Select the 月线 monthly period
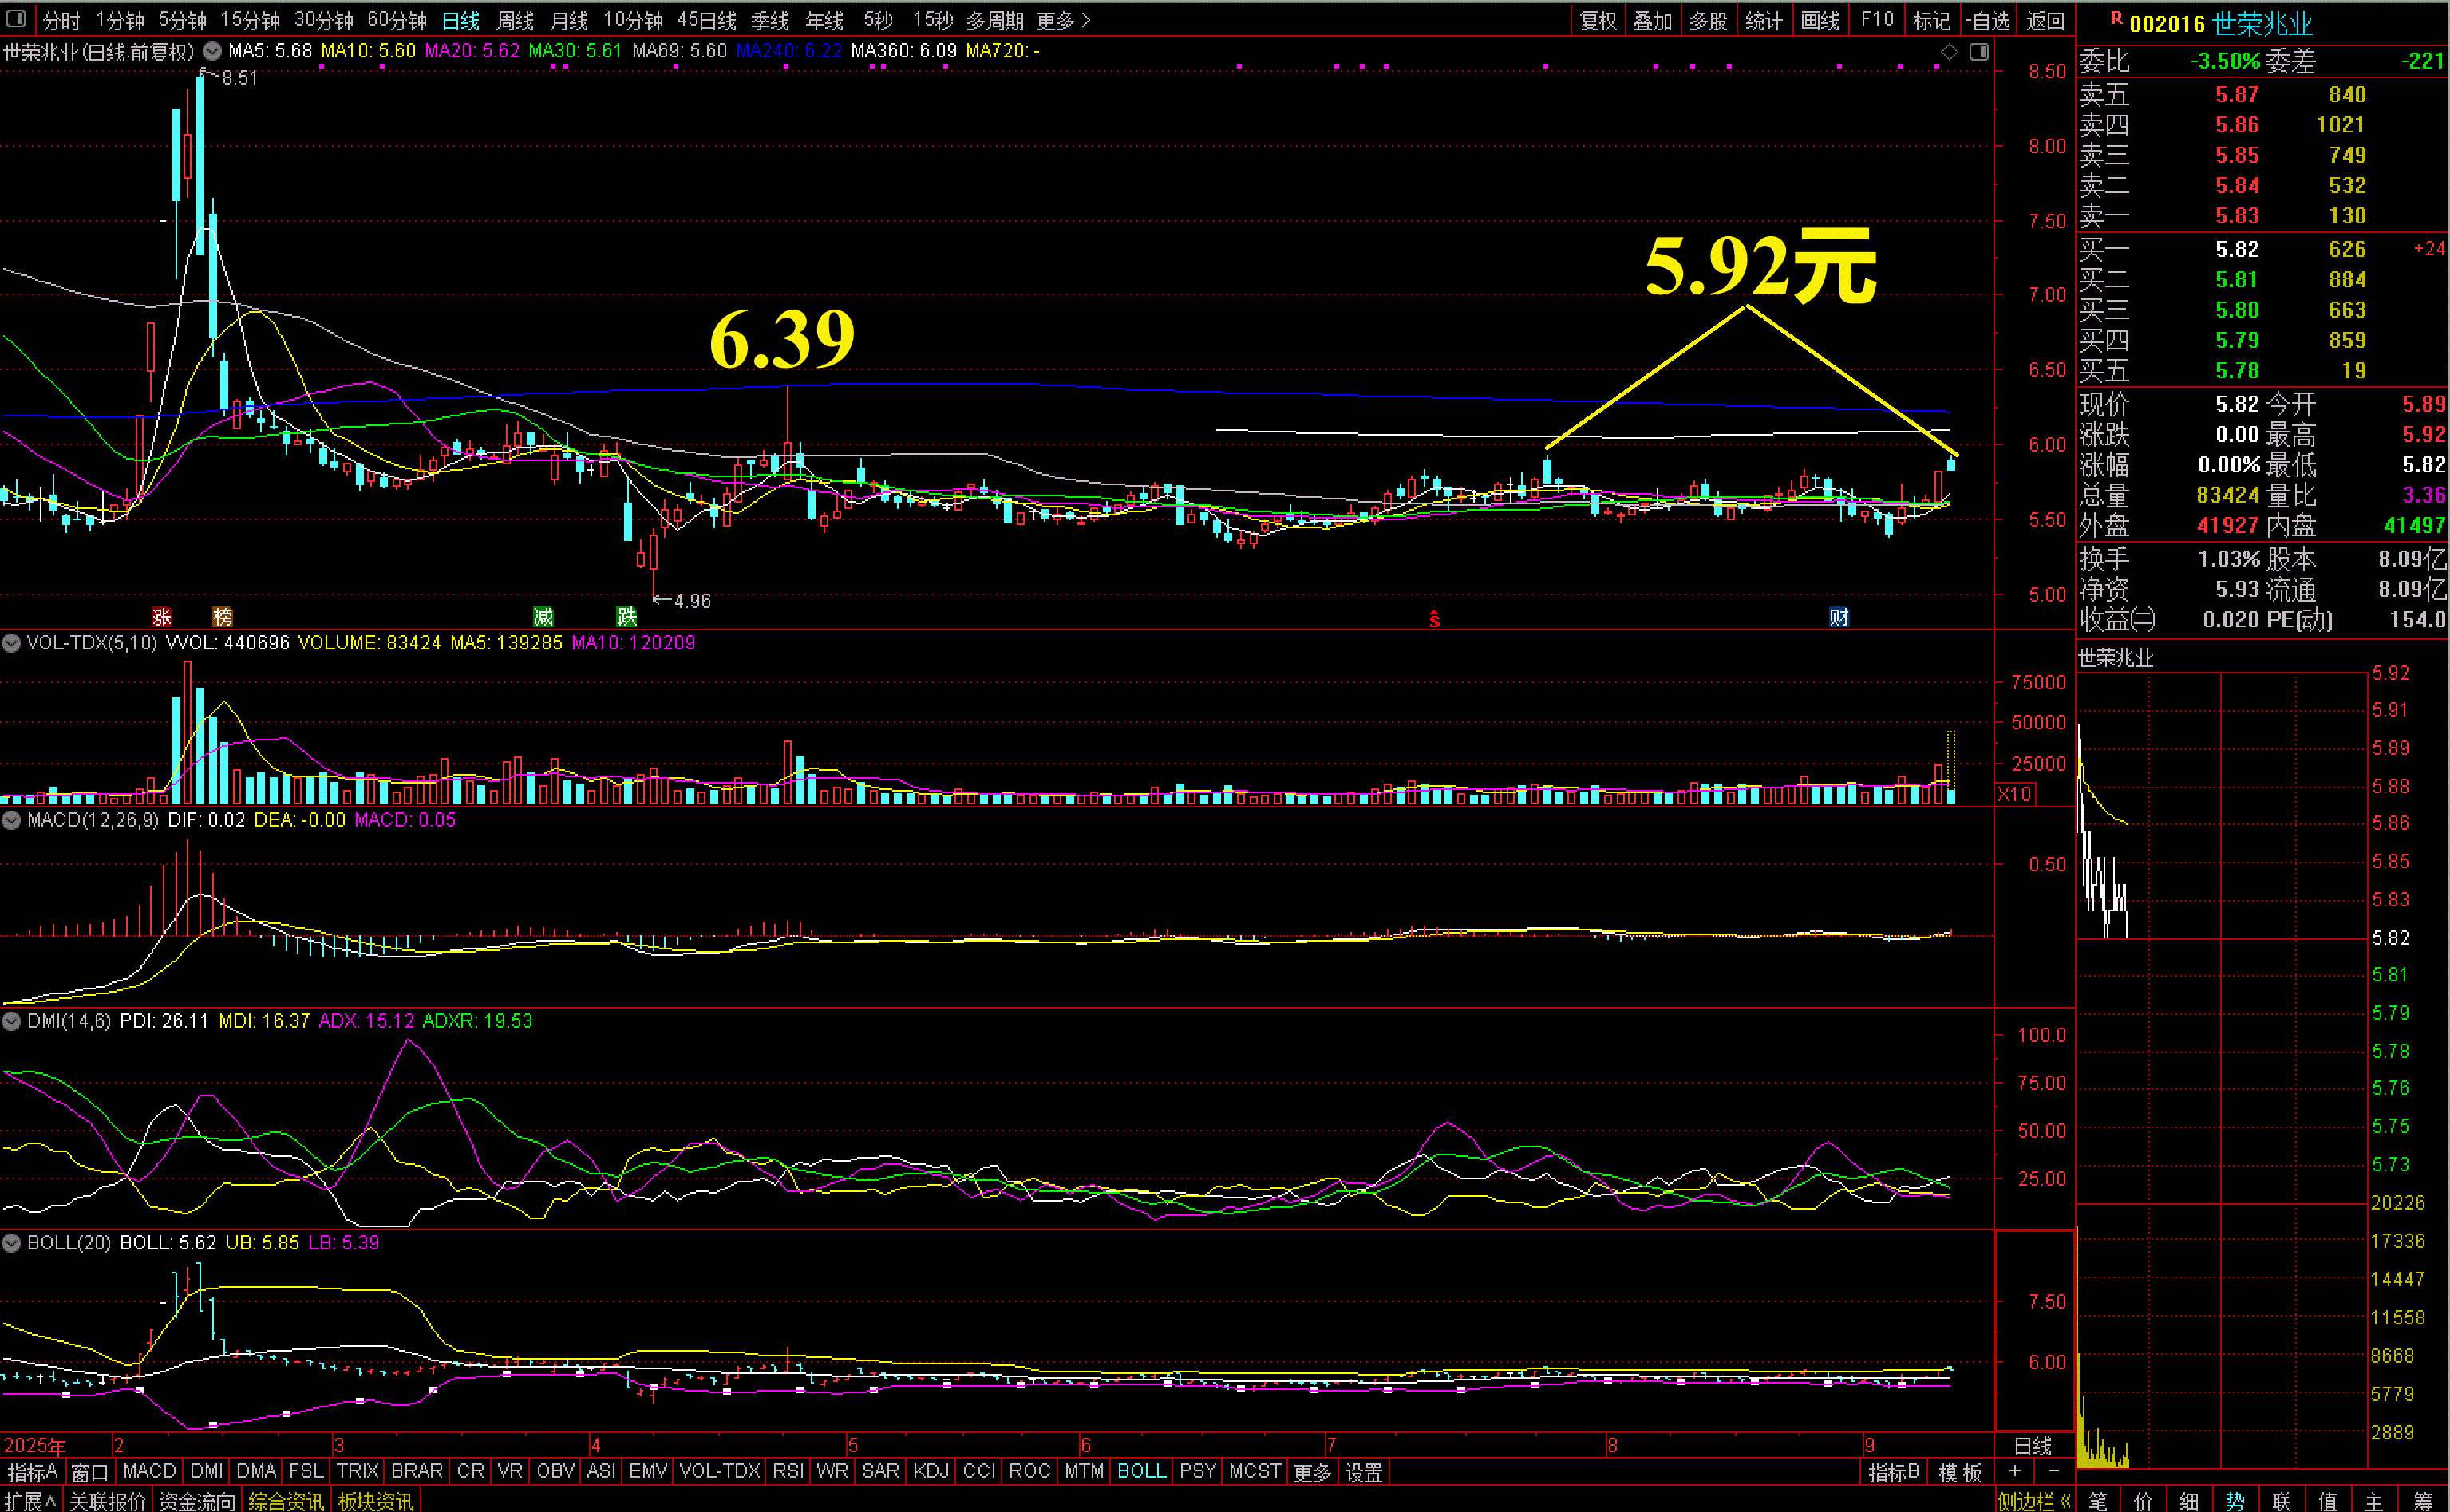 [569, 20]
